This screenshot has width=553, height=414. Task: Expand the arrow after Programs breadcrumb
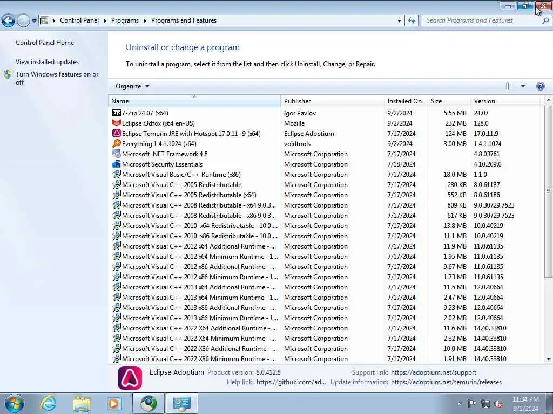[x=145, y=21]
